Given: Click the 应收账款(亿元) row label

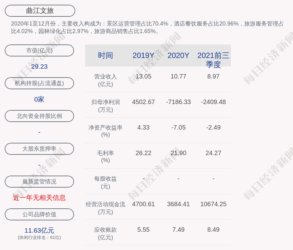Looking at the screenshot, I should [x=106, y=234].
